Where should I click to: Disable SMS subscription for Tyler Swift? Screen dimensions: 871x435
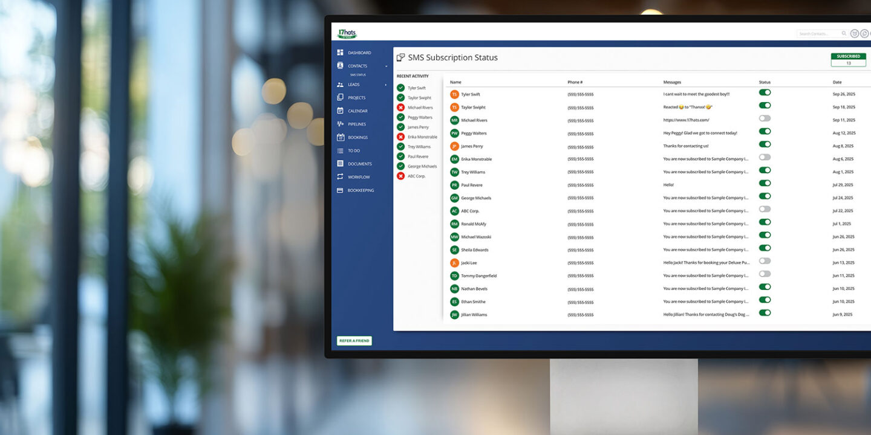(765, 92)
